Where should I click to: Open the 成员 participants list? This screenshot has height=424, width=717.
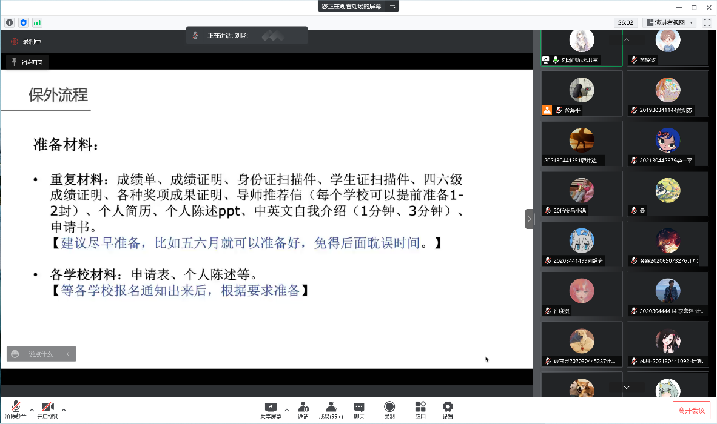[331, 409]
